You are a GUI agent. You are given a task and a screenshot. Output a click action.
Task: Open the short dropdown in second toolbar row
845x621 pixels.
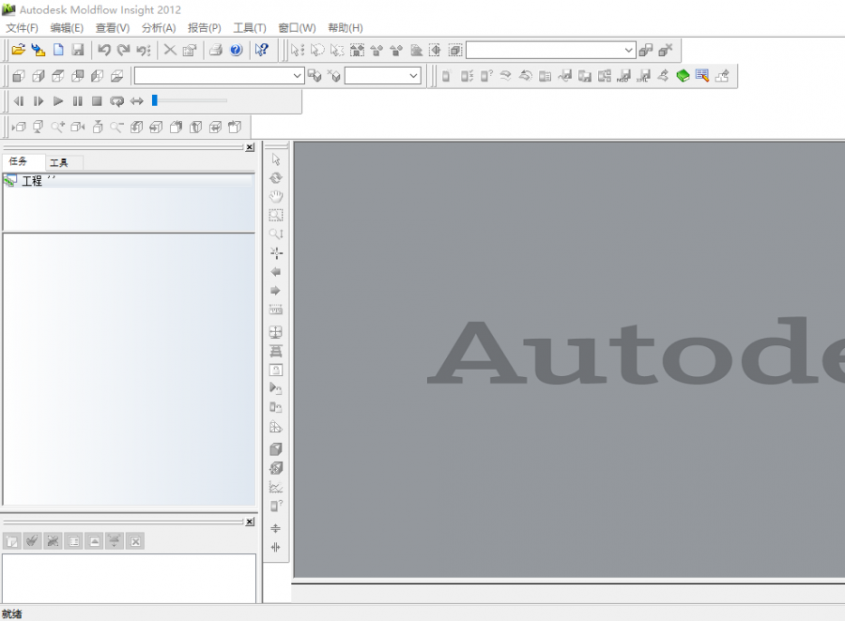(x=413, y=76)
